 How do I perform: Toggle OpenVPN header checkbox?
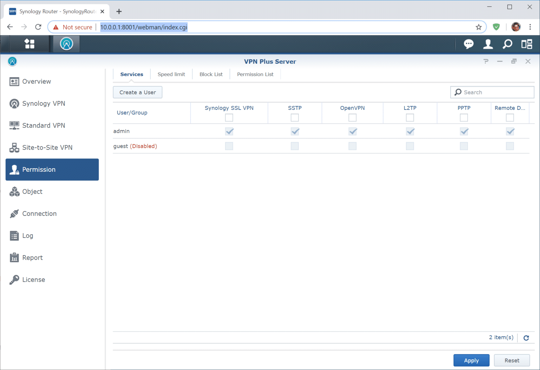point(352,118)
